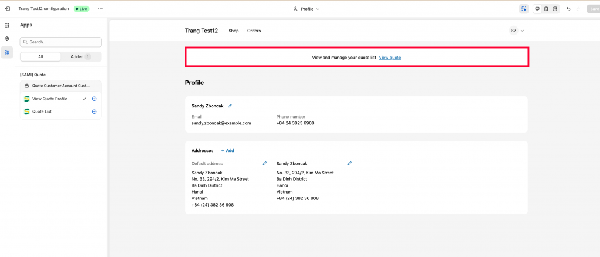Open the Sections icon in left sidebar
600x257 pixels.
pos(6,26)
